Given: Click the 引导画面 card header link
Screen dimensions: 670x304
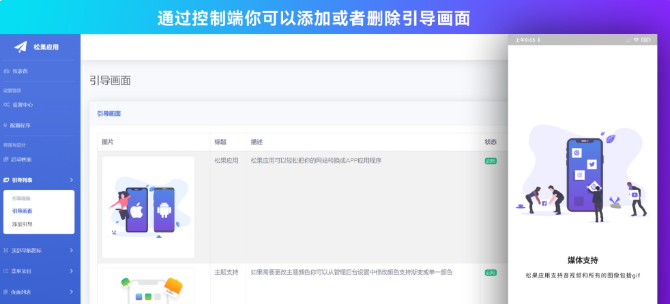Looking at the screenshot, I should [x=108, y=114].
